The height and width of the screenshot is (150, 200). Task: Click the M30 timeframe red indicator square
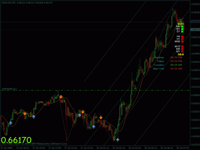click(182, 42)
